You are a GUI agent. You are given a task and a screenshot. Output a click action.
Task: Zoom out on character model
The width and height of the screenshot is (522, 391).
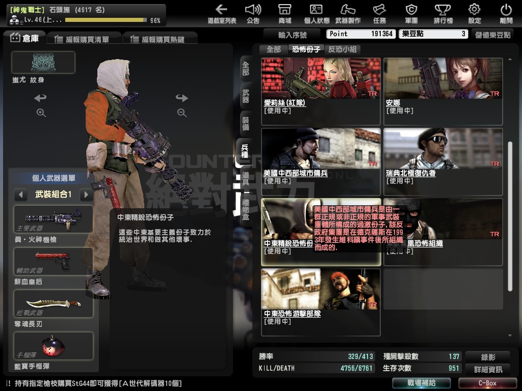(x=182, y=113)
